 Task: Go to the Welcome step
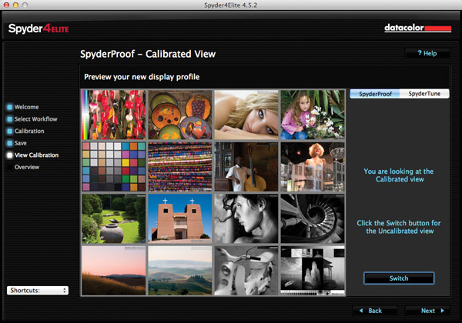point(26,107)
